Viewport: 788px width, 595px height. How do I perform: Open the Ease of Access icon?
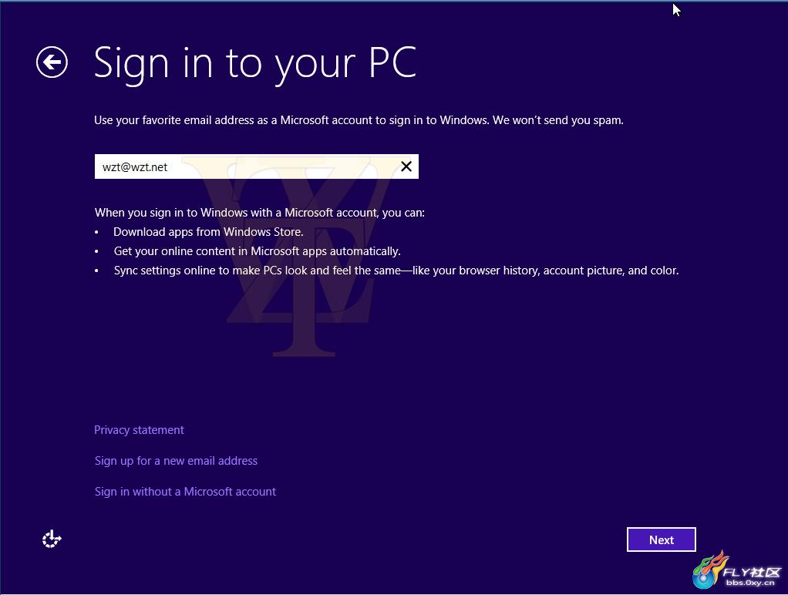(52, 540)
